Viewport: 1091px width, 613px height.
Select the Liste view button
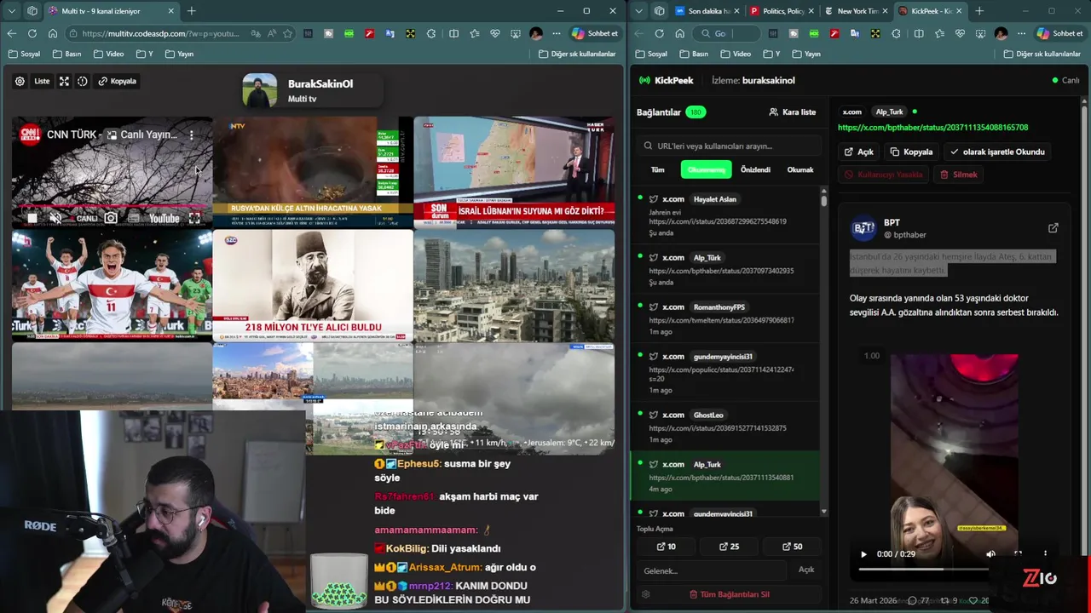[42, 81]
